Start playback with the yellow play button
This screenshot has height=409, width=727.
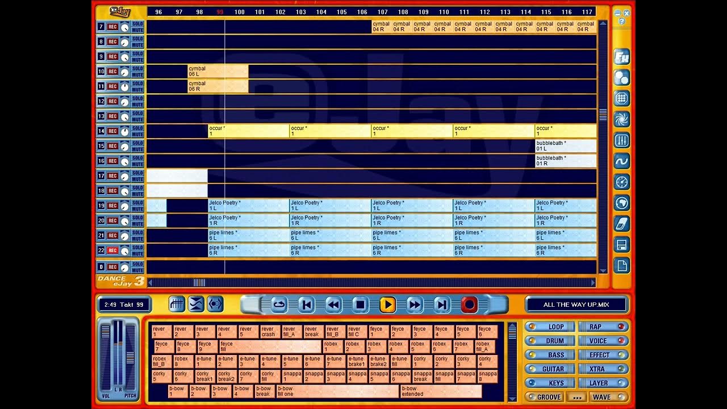(387, 305)
